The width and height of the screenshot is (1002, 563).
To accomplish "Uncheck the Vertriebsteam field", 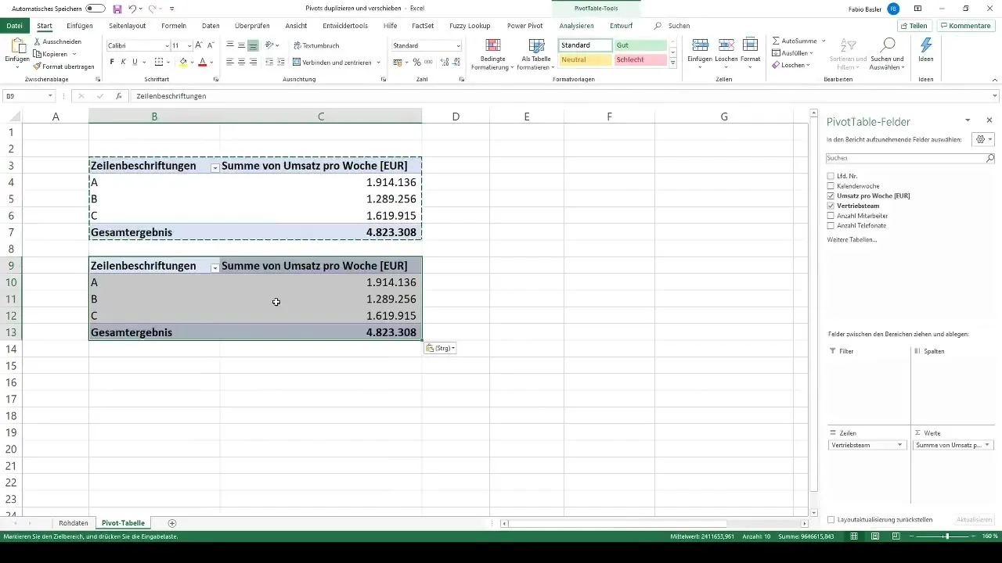I will [831, 206].
